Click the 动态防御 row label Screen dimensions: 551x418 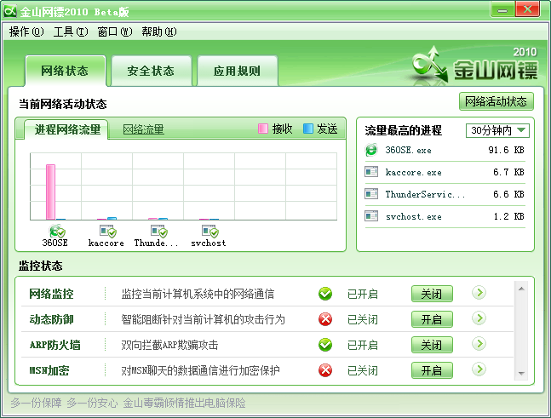coord(51,319)
